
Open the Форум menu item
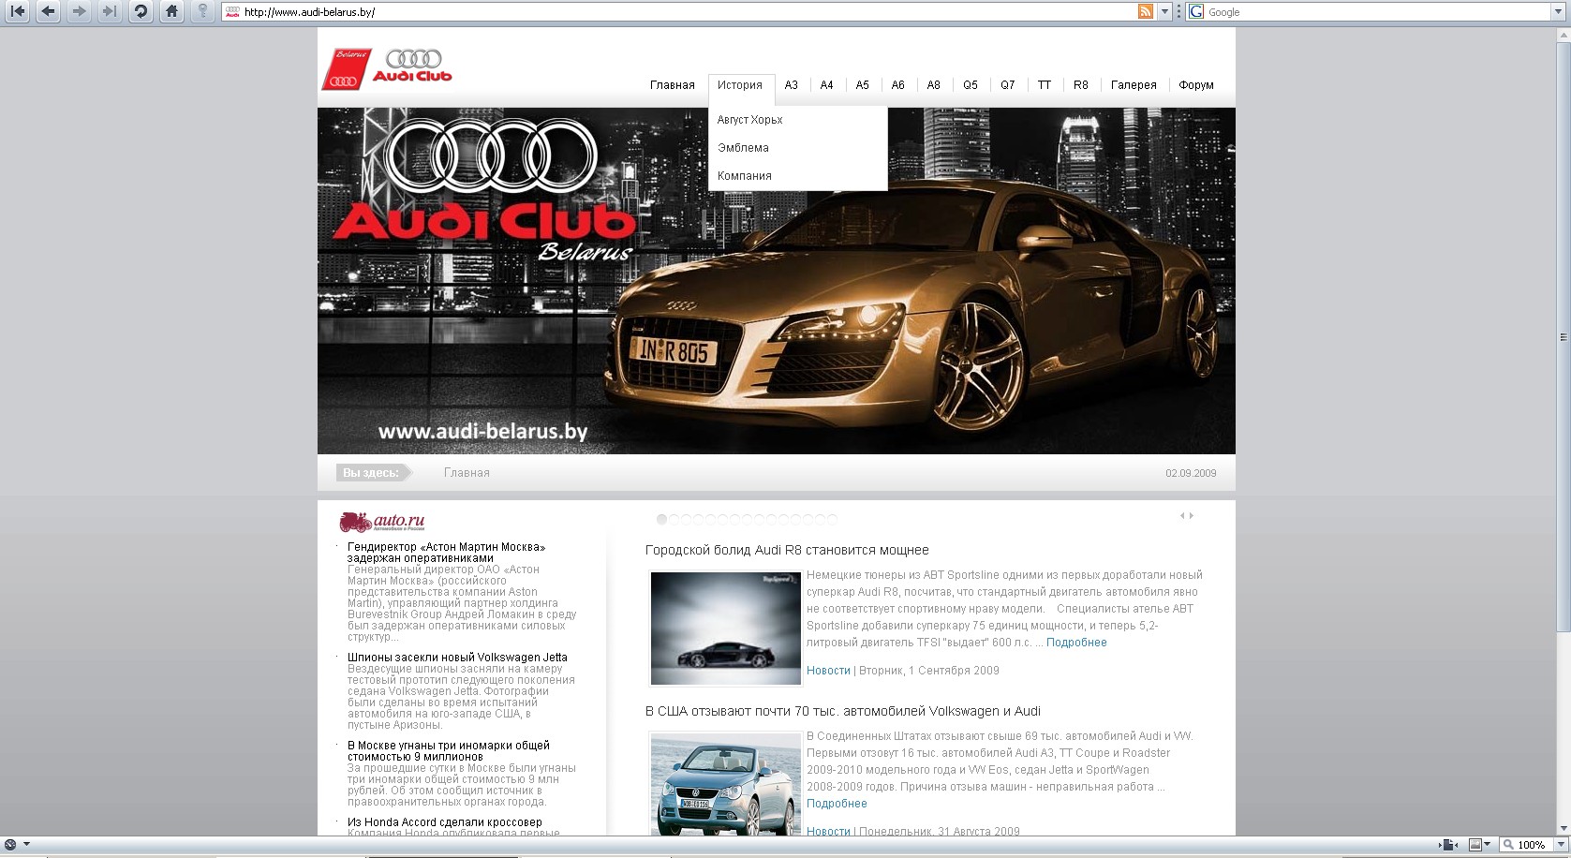pyautogui.click(x=1196, y=85)
